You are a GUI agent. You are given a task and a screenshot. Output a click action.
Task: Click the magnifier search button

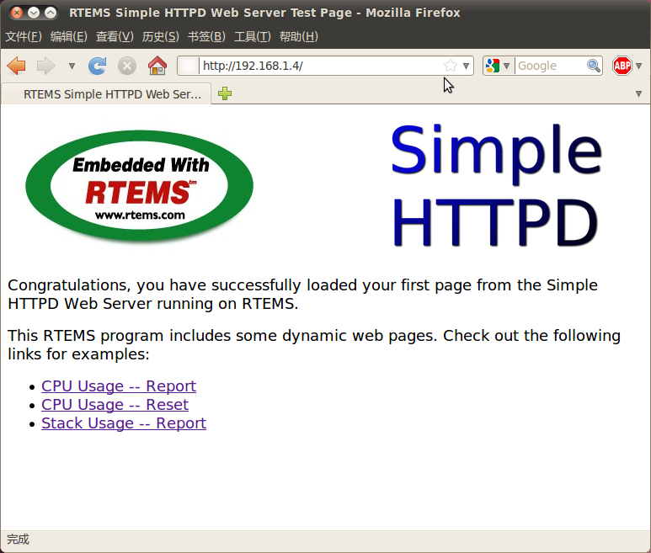click(x=594, y=66)
